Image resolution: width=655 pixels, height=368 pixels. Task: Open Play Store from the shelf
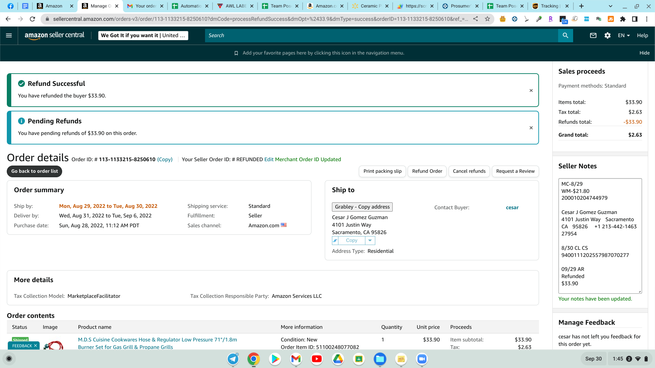[275, 359]
